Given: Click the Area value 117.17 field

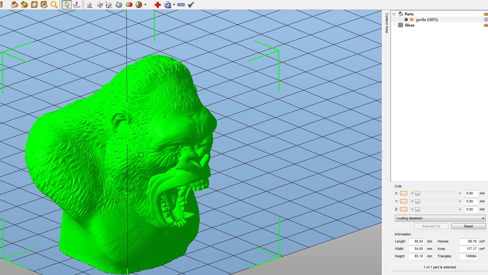Looking at the screenshot, I should 468,249.
